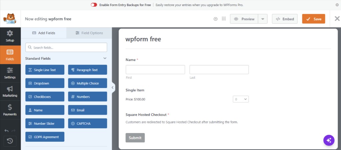Screen dimensions: 341x150
Task: Open the Setup panel
Action: [x=10, y=36]
